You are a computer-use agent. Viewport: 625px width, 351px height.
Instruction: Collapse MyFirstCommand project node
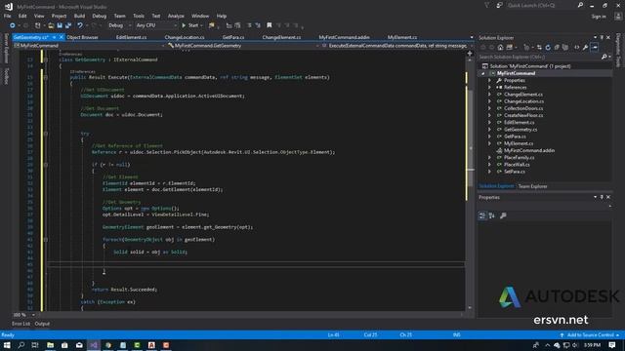coord(483,74)
